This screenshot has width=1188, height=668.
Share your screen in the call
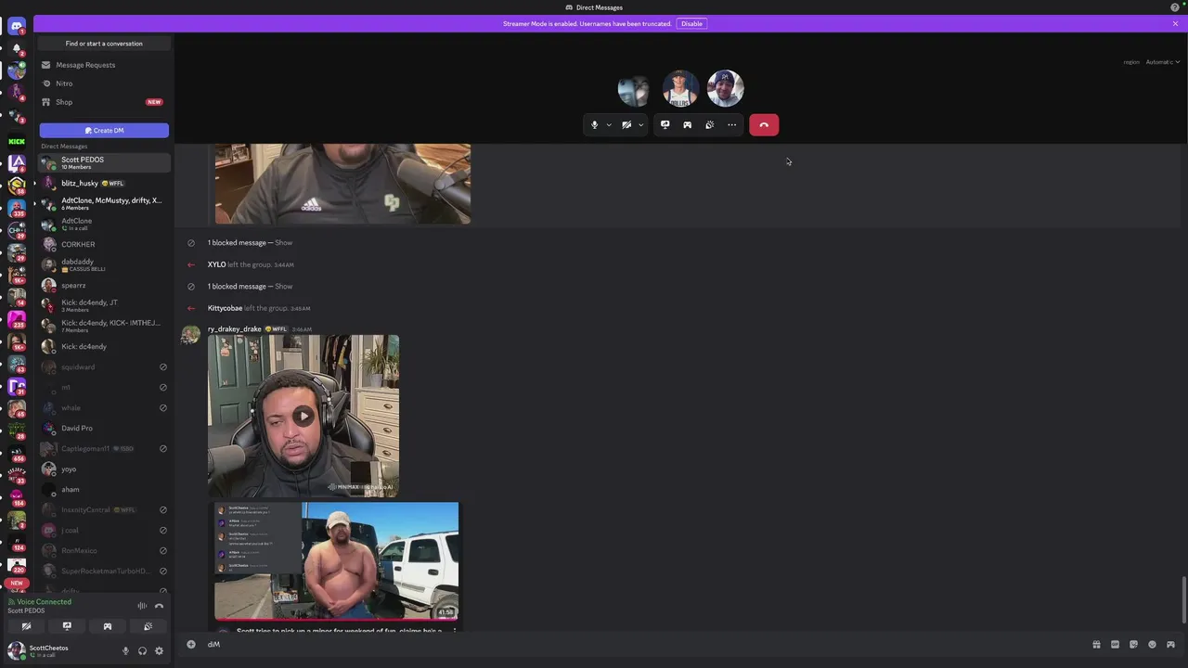pos(665,124)
